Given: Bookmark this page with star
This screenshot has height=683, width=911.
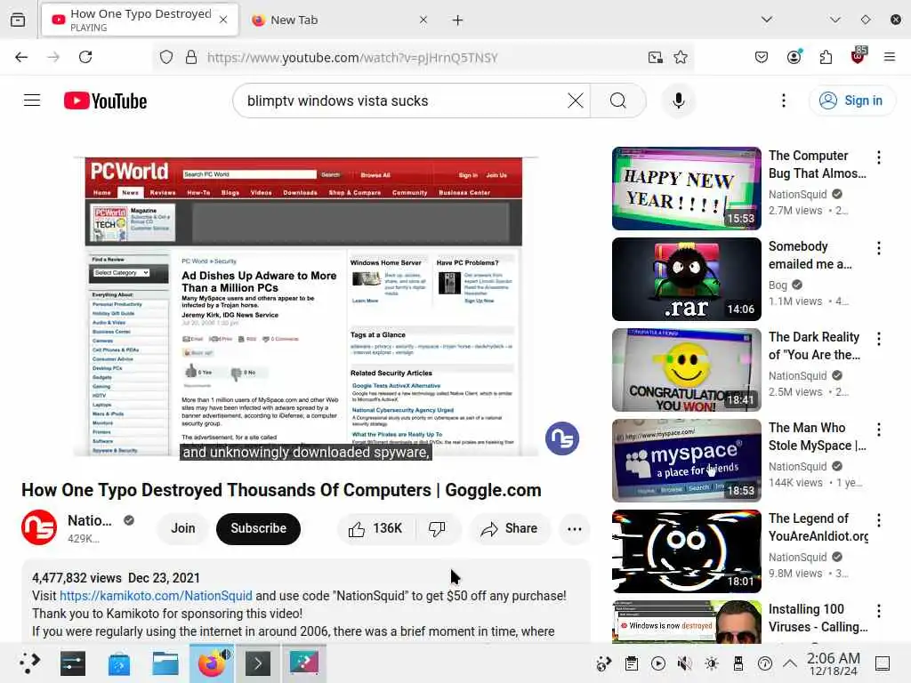Looking at the screenshot, I should coord(681,57).
